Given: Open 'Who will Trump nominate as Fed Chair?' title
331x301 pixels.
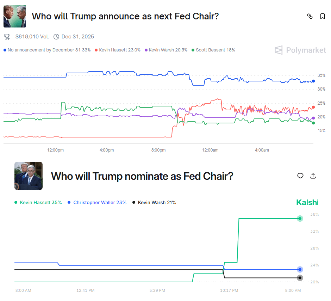Looking at the screenshot, I should click(x=142, y=176).
